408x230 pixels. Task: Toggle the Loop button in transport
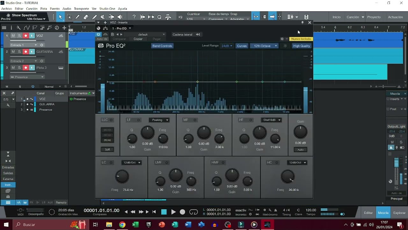click(193, 212)
